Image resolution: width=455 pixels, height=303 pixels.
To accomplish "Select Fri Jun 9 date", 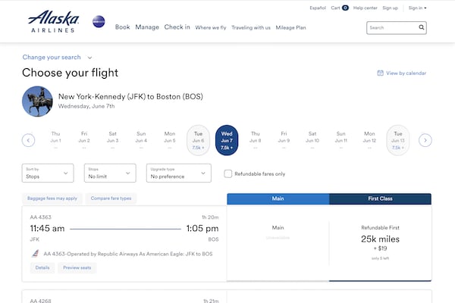I will (x=284, y=140).
